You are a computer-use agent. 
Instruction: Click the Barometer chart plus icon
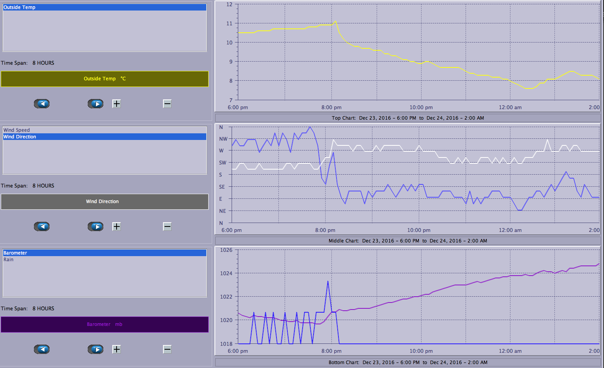(x=117, y=349)
